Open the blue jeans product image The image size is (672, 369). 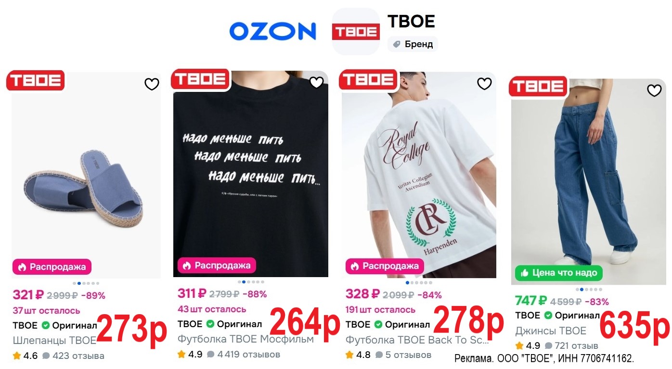coord(589,181)
